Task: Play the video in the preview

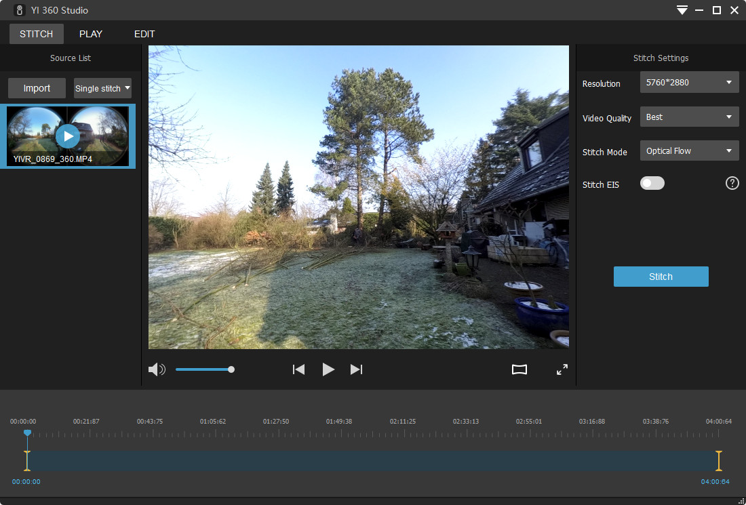Action: point(328,369)
